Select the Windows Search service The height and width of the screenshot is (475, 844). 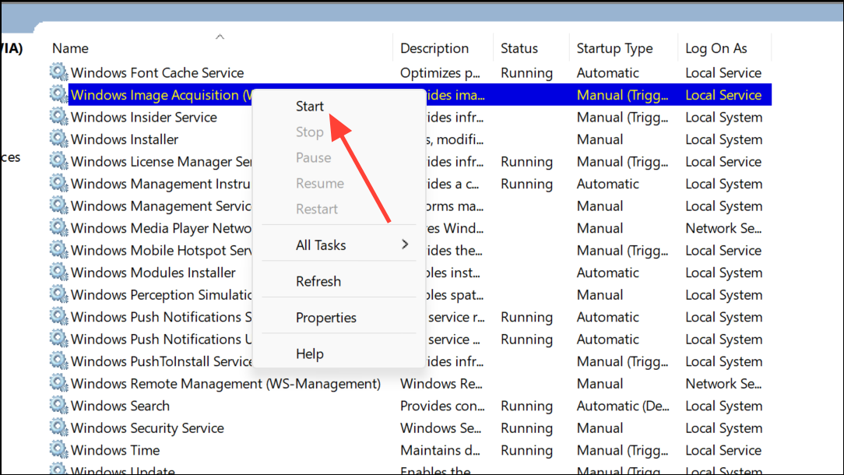pyautogui.click(x=120, y=406)
